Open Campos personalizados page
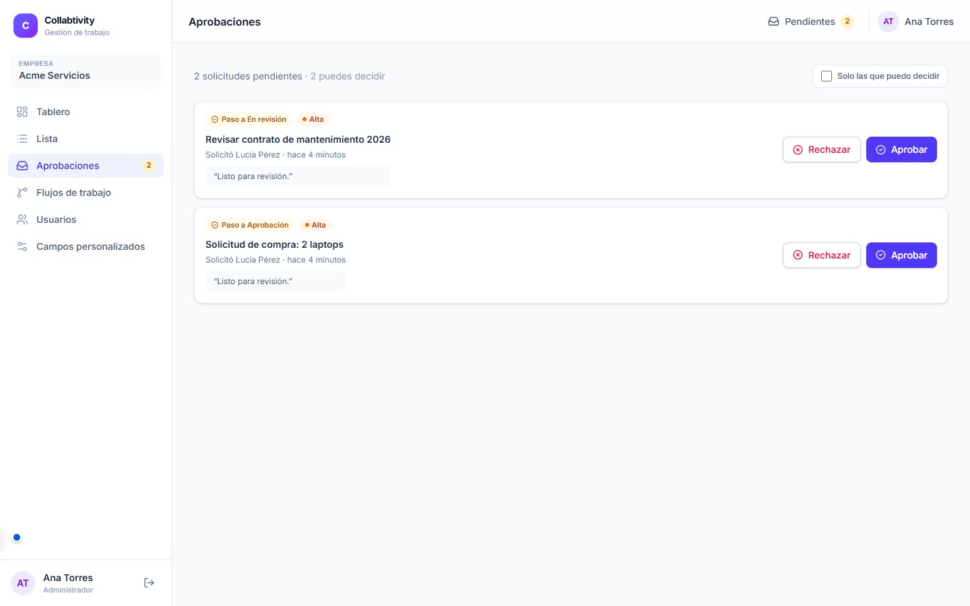This screenshot has height=606, width=970. (x=86, y=246)
